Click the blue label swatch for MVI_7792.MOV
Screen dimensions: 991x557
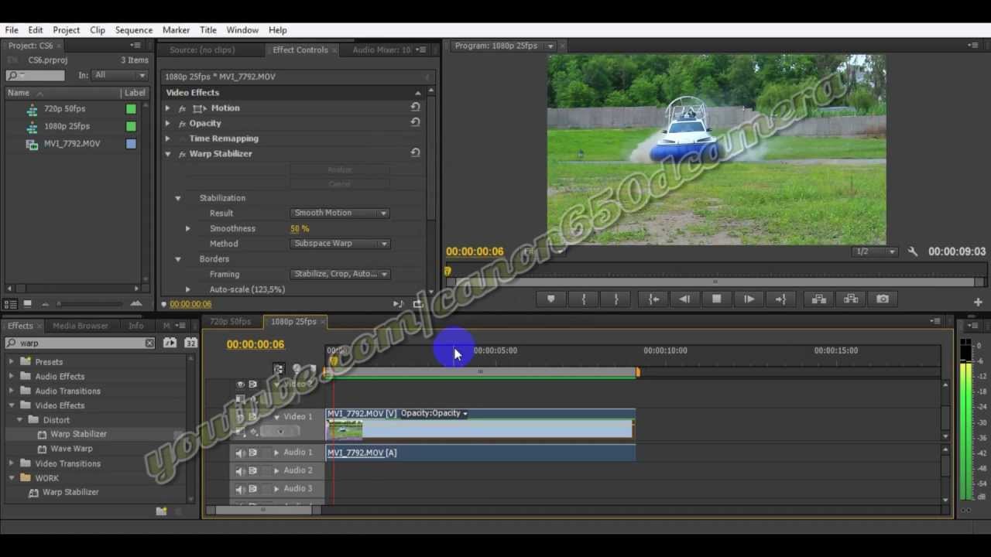(x=131, y=143)
